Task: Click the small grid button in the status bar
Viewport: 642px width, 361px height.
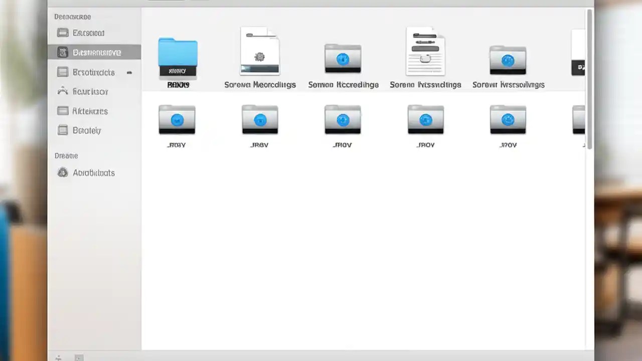Action: (x=79, y=357)
